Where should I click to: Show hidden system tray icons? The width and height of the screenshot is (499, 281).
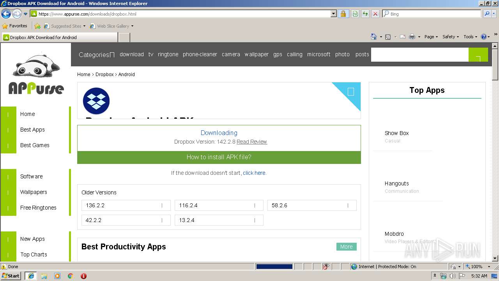[x=435, y=276]
